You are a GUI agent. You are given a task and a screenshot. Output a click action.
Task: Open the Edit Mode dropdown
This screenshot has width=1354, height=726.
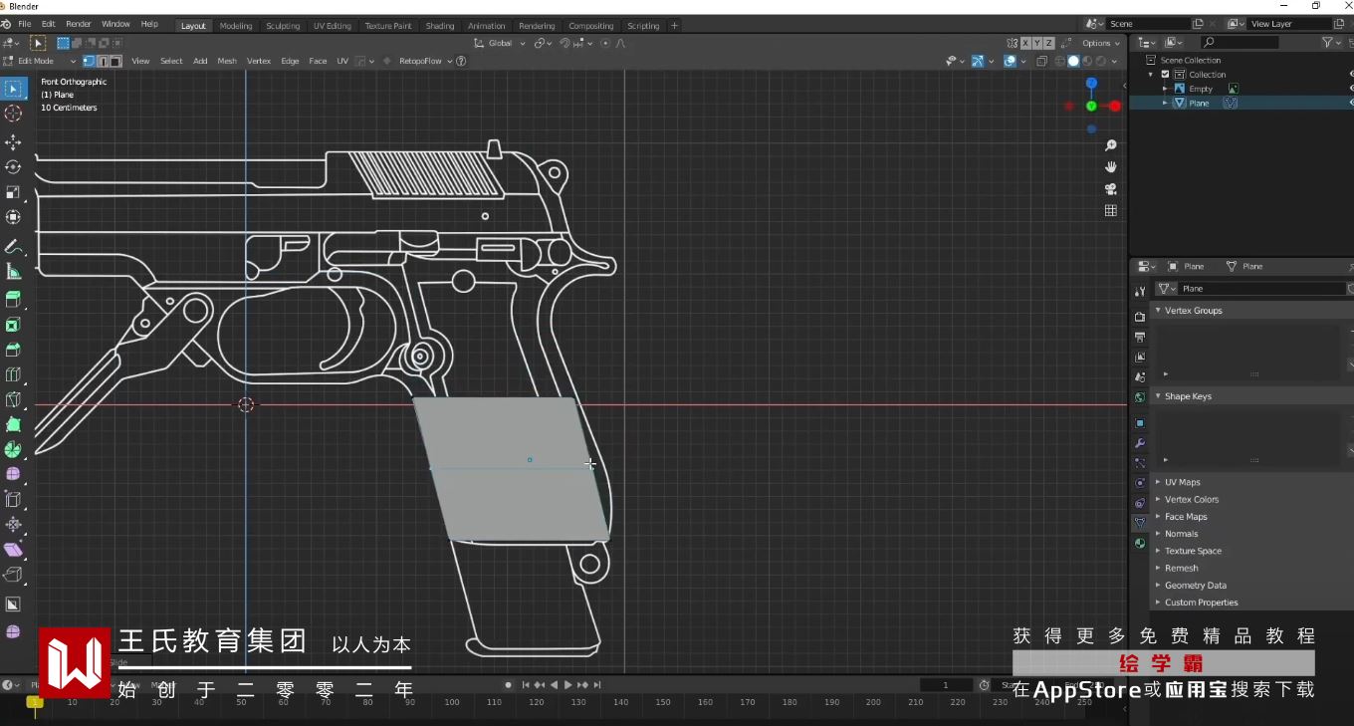40,61
